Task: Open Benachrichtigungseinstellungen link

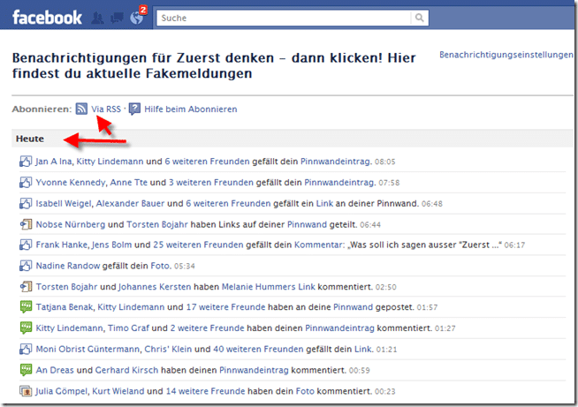Action: pyautogui.click(x=506, y=55)
